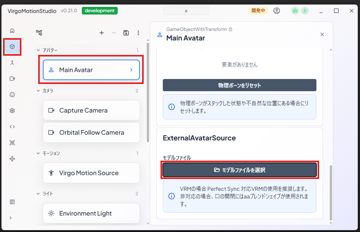Click the inspector scroll-up arrow
Viewport: 360px width, 232px height.
point(331,50)
